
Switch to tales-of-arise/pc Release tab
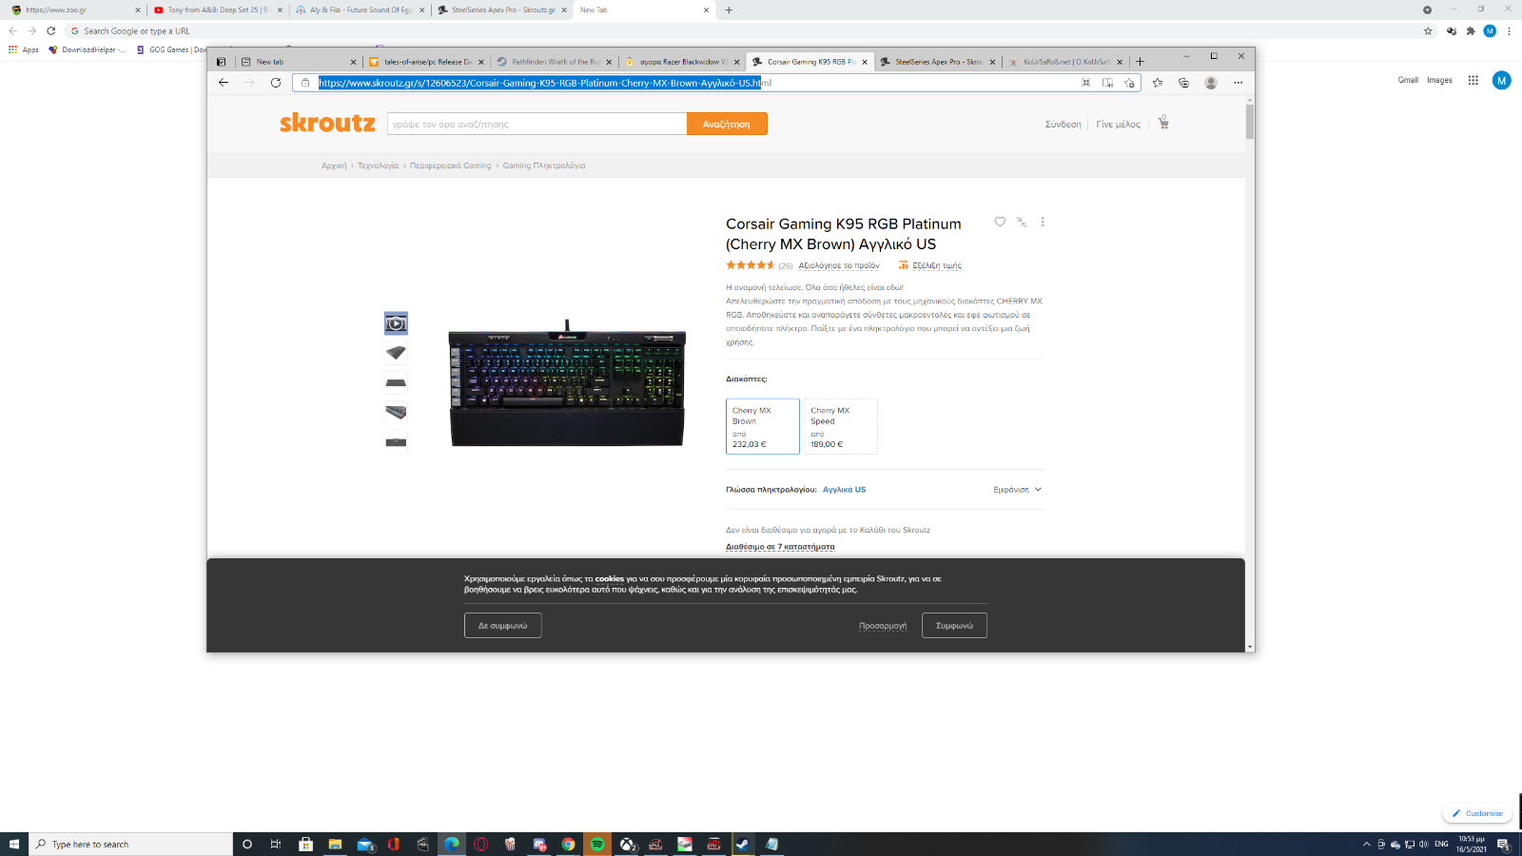[426, 62]
